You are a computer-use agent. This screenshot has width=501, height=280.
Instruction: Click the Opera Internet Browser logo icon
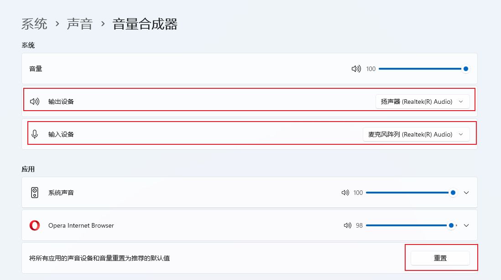(35, 225)
